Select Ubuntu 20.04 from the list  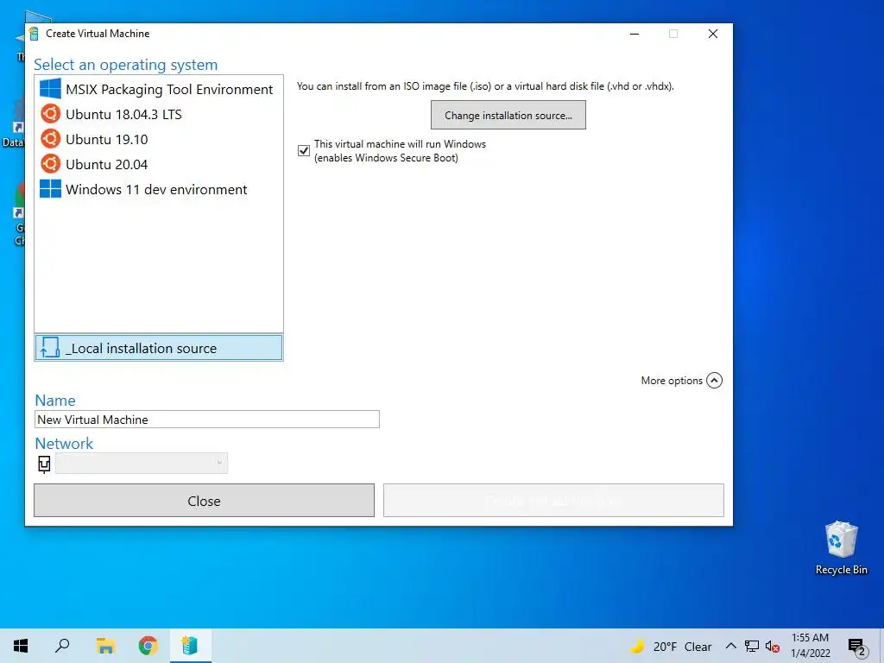point(159,164)
